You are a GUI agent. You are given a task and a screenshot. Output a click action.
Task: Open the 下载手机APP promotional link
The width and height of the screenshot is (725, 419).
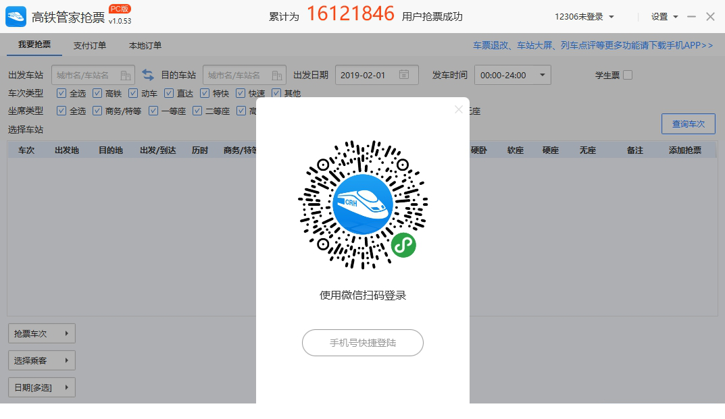click(593, 45)
